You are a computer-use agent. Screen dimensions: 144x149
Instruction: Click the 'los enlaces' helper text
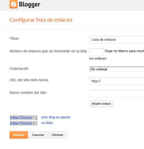pos(98,59)
